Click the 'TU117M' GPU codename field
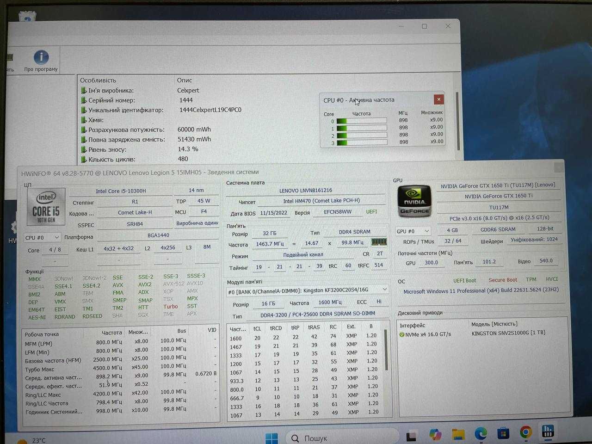The width and height of the screenshot is (592, 444). click(x=499, y=207)
